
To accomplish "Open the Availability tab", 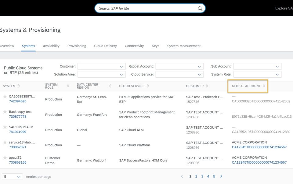I will click(51, 46).
